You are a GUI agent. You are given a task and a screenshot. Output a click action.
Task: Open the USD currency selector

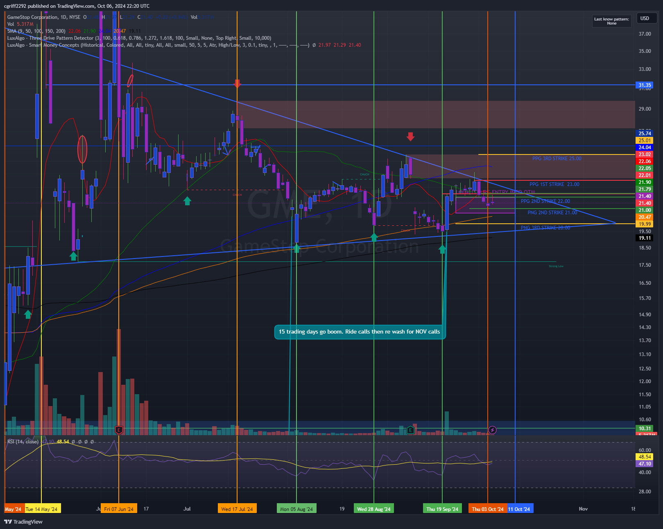coord(647,18)
